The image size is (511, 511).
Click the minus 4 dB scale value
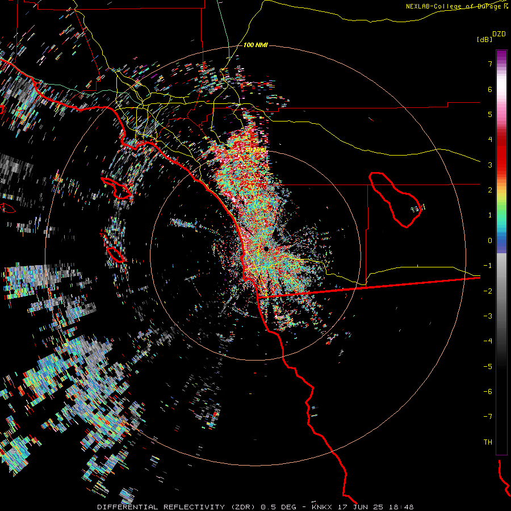click(x=488, y=341)
